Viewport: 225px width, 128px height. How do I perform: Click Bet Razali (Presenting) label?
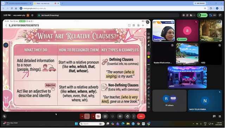click(x=50, y=15)
